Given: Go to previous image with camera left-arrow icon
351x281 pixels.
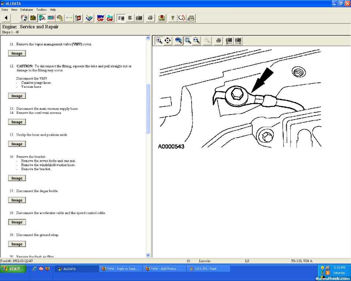Looking at the screenshot, I should coord(229,41).
